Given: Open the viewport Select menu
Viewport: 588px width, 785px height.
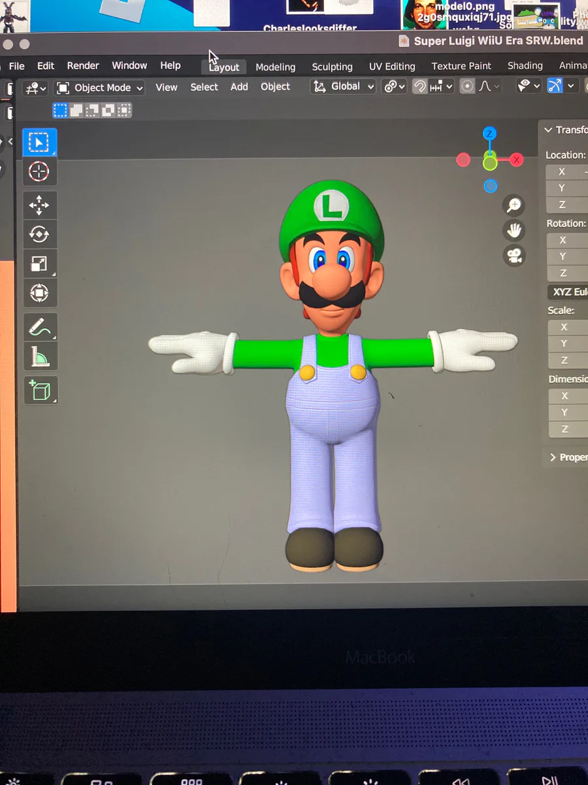Looking at the screenshot, I should coord(204,87).
